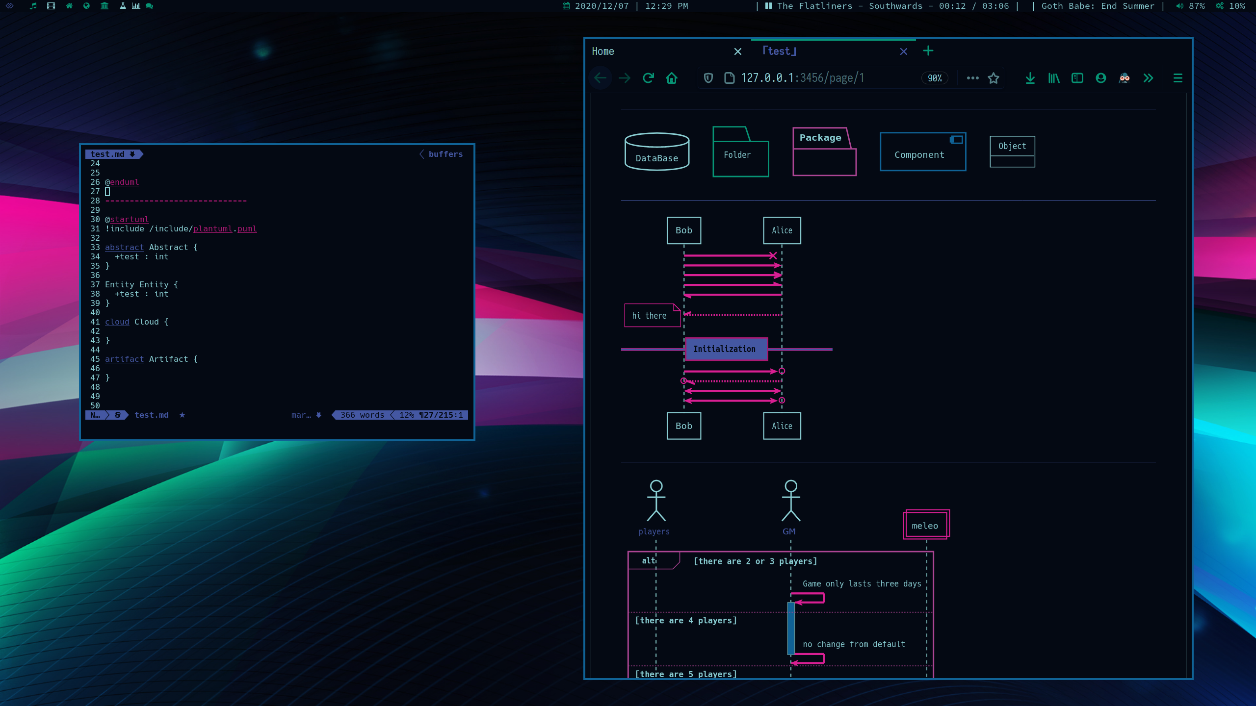This screenshot has width=1256, height=706.
Task: Open the library bookshelf icon
Action: 1054,78
